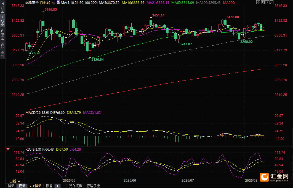Click the chart playback icon
293x188 pixels.
(267, 2)
